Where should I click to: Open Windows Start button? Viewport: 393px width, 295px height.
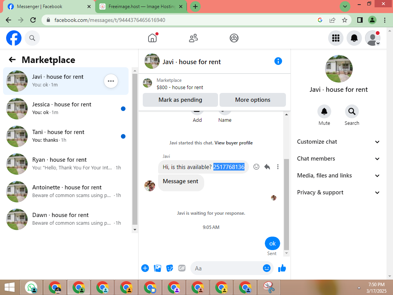tap(10, 287)
